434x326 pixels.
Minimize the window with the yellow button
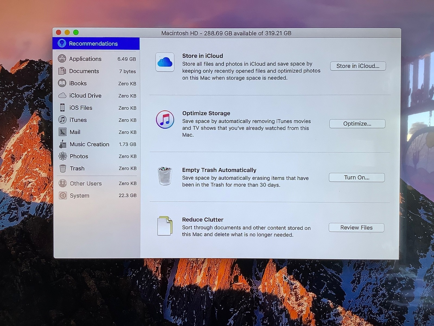point(67,33)
